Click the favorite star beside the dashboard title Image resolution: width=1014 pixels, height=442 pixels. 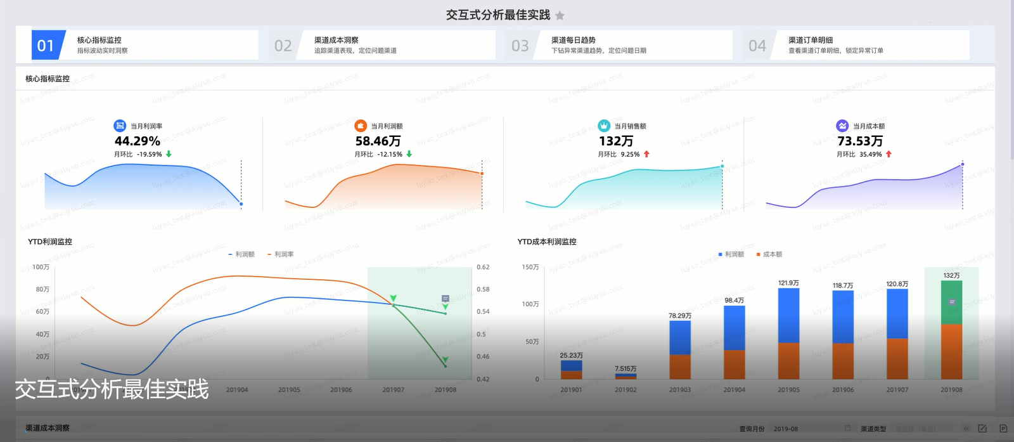pyautogui.click(x=560, y=16)
